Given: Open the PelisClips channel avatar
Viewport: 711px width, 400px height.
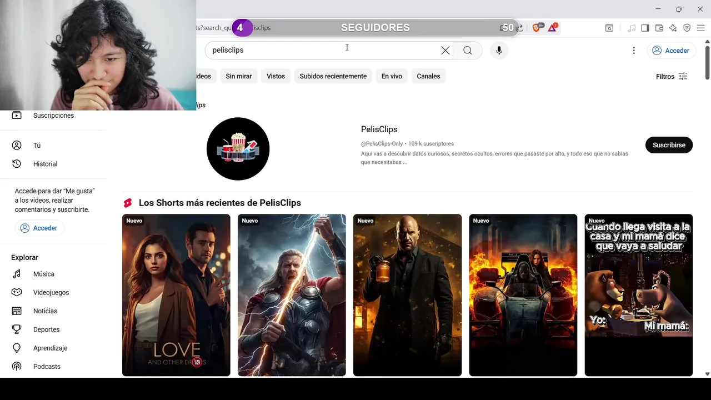Looking at the screenshot, I should (238, 149).
